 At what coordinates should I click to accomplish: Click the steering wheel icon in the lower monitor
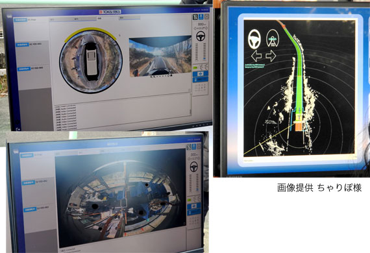pos(194,167)
